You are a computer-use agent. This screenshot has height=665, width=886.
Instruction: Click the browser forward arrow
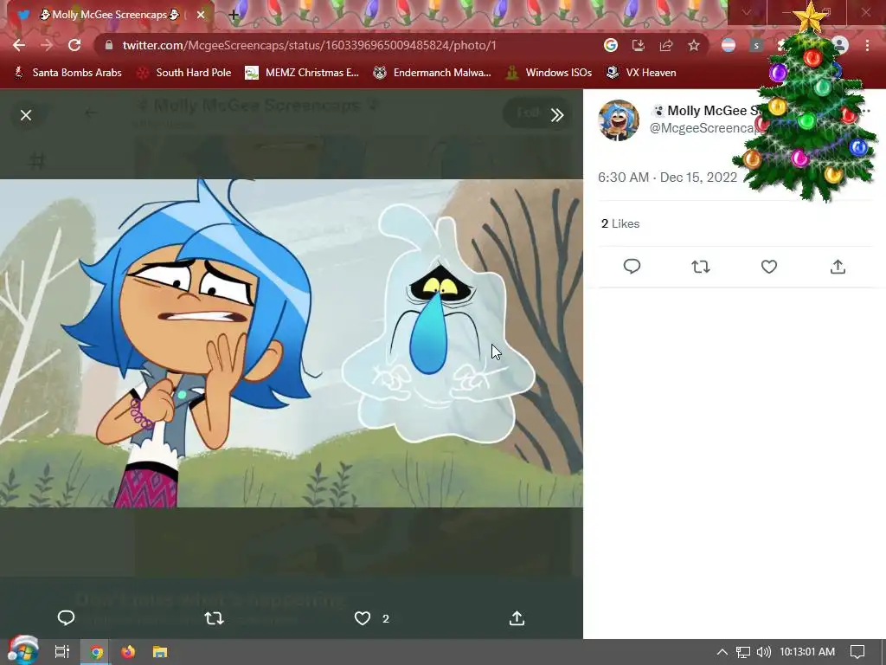point(47,45)
